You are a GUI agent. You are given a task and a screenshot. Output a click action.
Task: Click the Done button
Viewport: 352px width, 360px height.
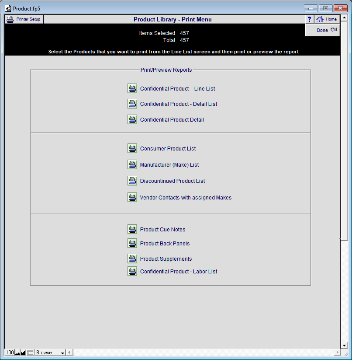coord(322,30)
